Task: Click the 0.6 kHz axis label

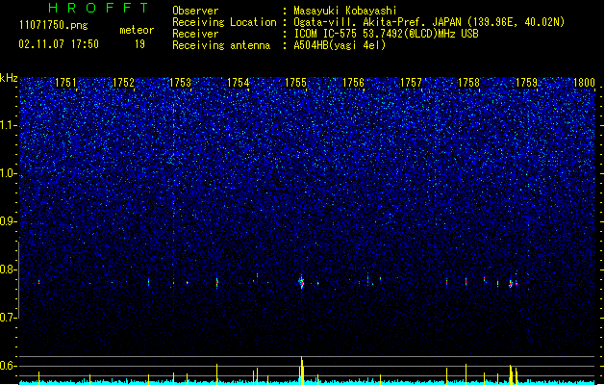Action: click(x=9, y=366)
